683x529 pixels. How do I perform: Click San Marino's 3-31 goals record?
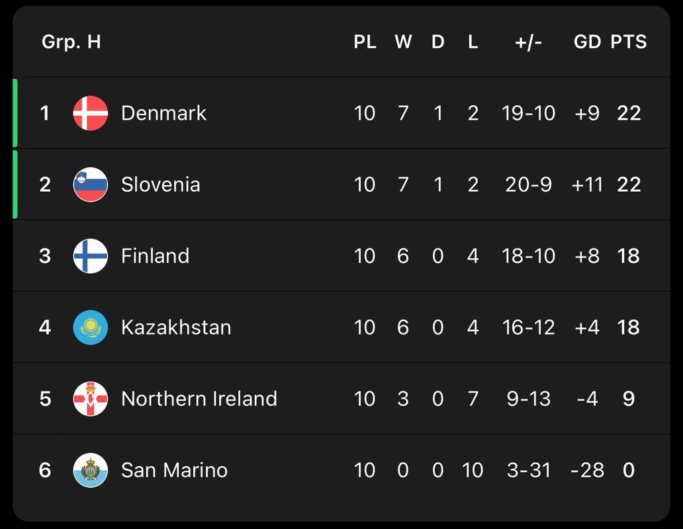[x=528, y=470]
